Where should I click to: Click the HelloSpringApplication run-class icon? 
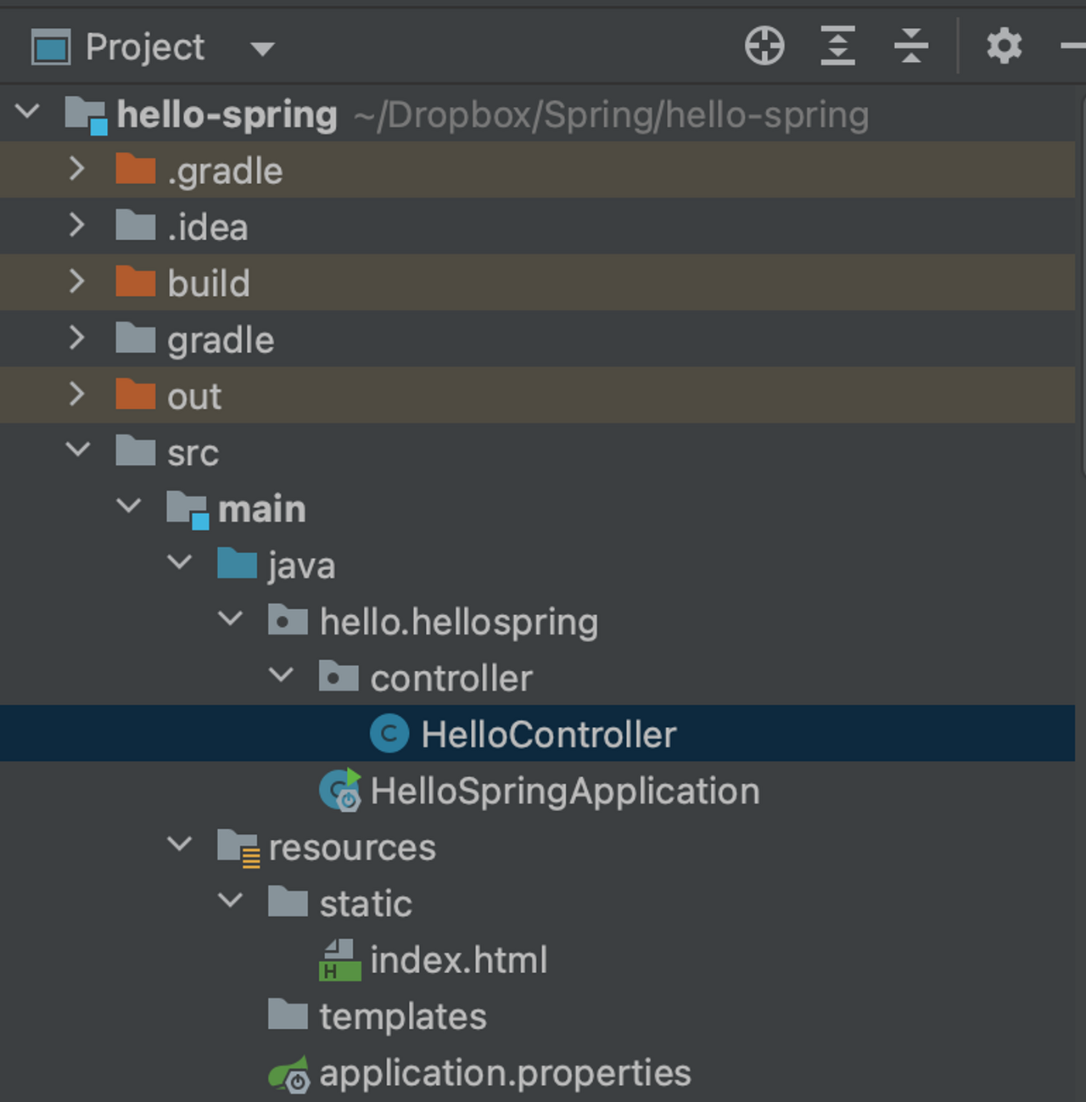point(340,791)
